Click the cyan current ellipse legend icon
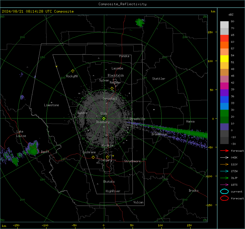The image size is (245, 229). (224, 191)
